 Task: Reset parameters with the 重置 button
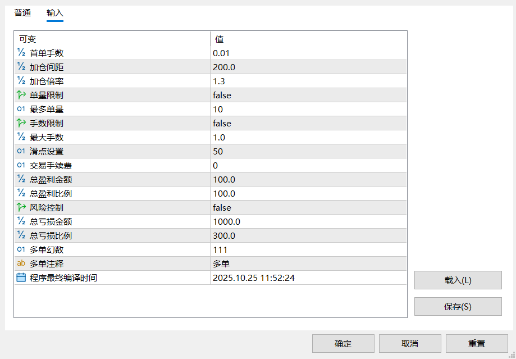point(477,343)
